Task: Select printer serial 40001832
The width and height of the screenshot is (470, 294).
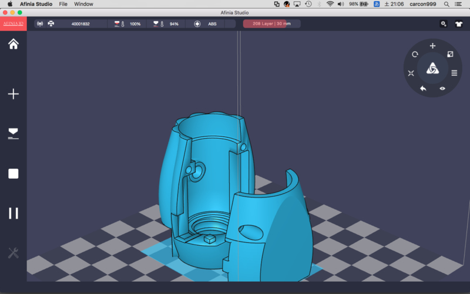Action: point(80,24)
